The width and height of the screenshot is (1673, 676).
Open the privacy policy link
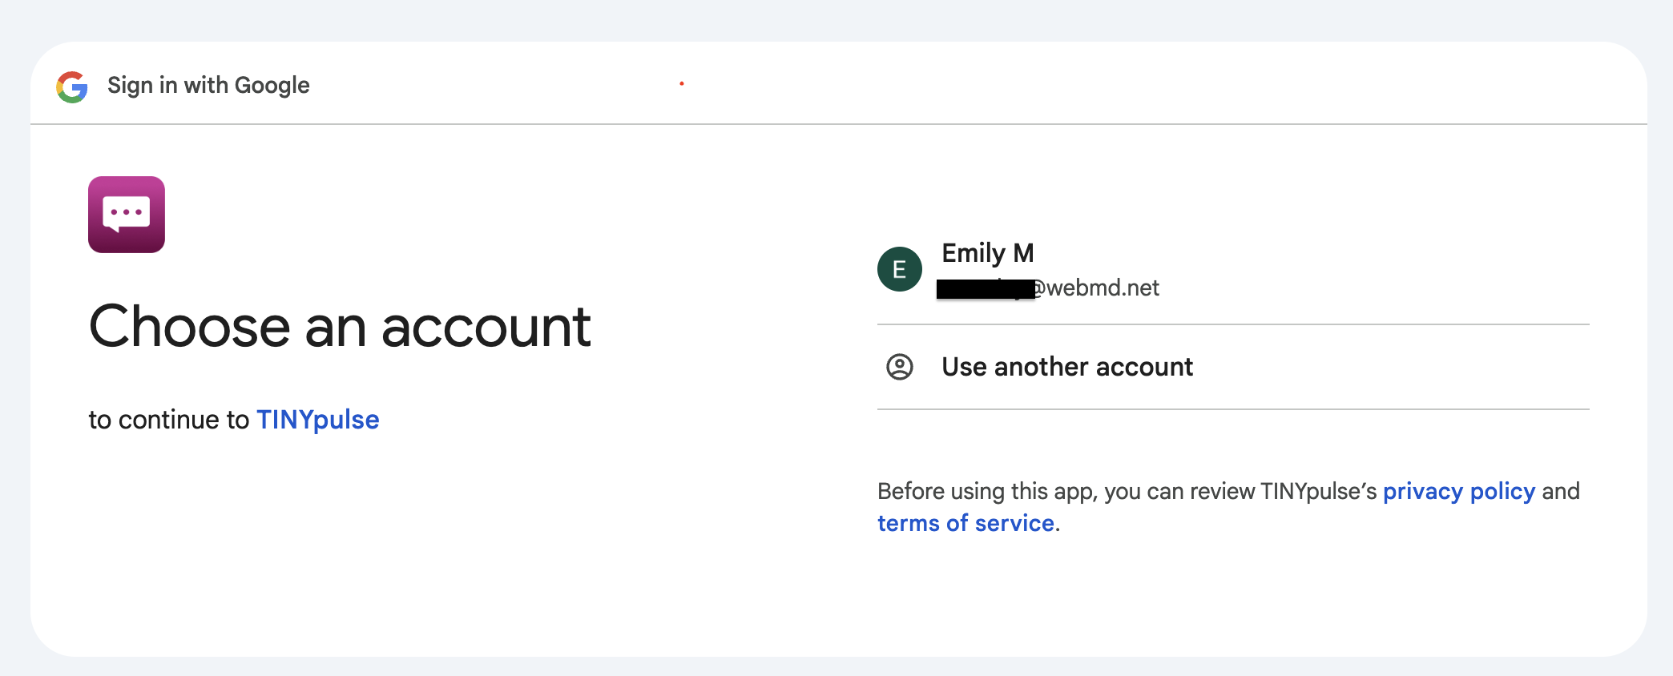point(1458,491)
